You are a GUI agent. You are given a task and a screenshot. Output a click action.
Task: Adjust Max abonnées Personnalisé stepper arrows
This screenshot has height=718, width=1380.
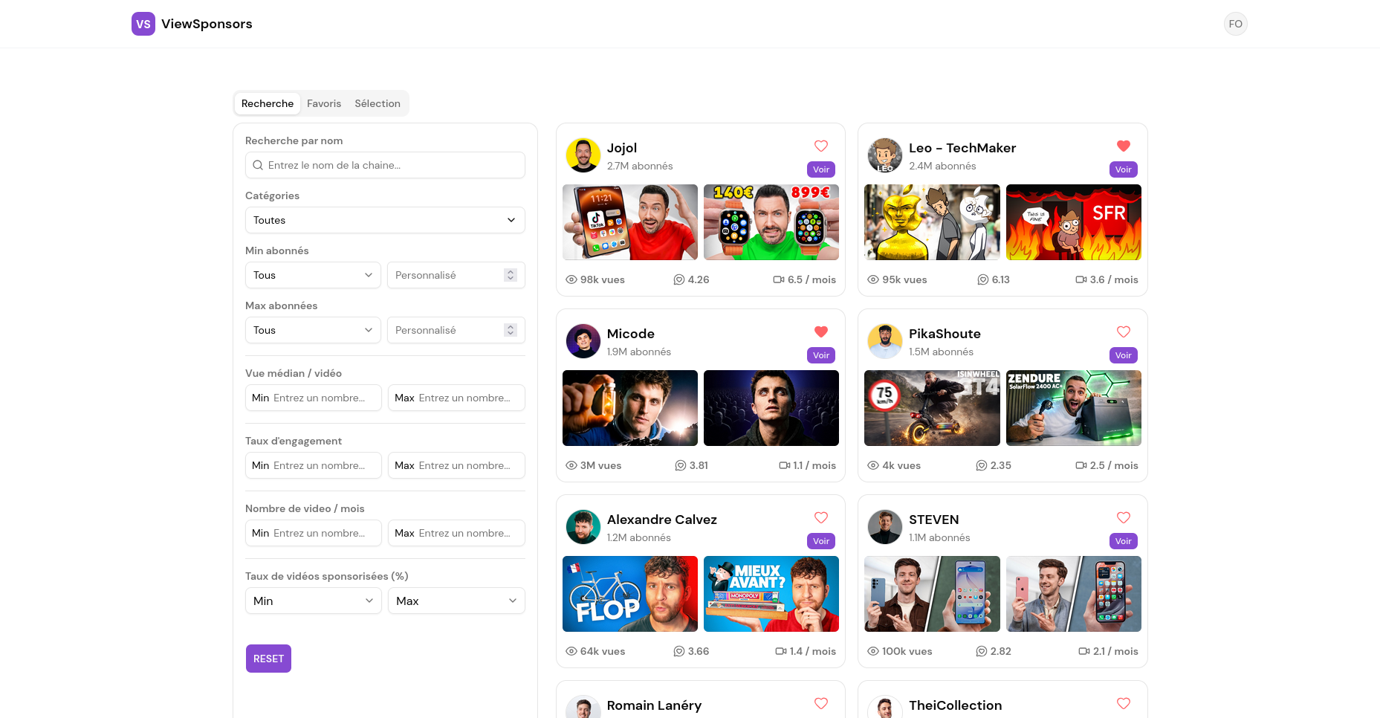(x=511, y=330)
